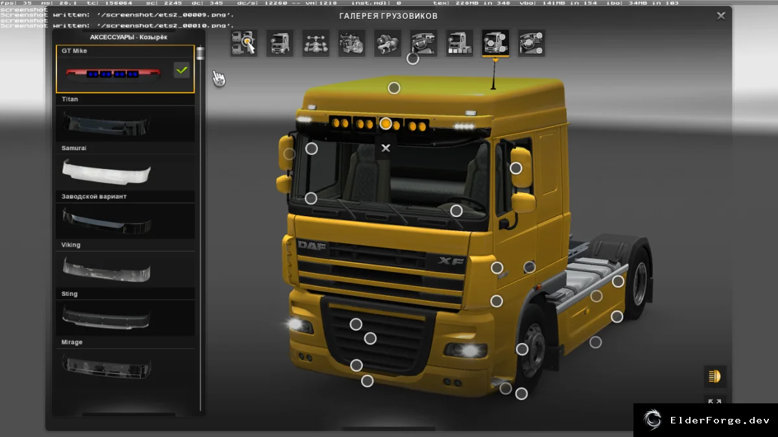
Task: Select the front wheel accessory node
Action: coord(522,350)
